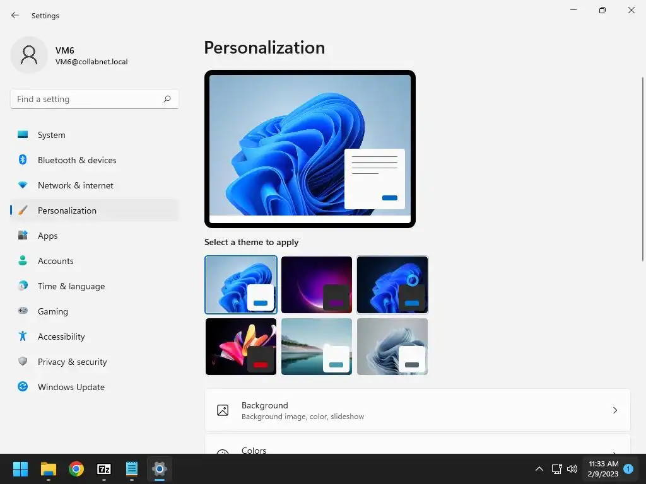Click the volume speaker tray icon
The image size is (646, 484).
572,469
